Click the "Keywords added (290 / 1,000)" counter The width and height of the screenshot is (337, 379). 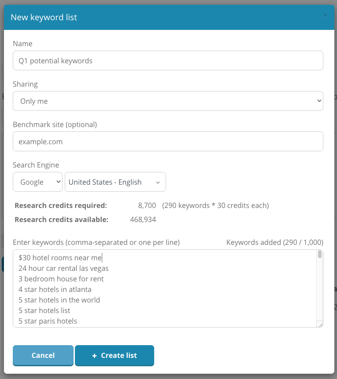pyautogui.click(x=274, y=242)
